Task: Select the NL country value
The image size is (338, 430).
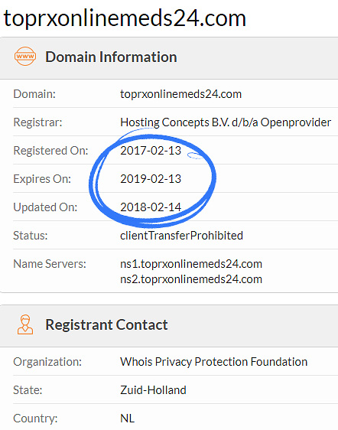Action: pyautogui.click(x=127, y=419)
